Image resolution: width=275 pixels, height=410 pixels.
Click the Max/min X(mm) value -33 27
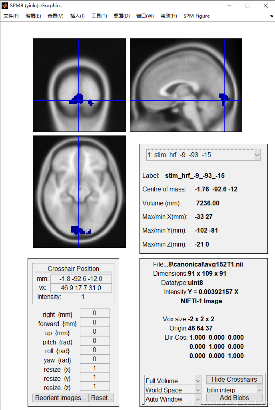[x=203, y=217]
